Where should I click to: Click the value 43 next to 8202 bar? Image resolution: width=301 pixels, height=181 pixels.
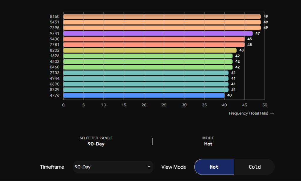coord(241,50)
